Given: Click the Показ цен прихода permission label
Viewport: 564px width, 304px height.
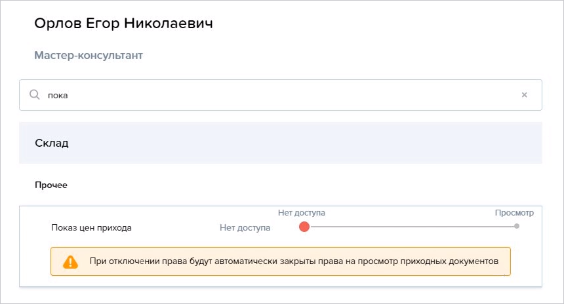Looking at the screenshot, I should tap(91, 228).
